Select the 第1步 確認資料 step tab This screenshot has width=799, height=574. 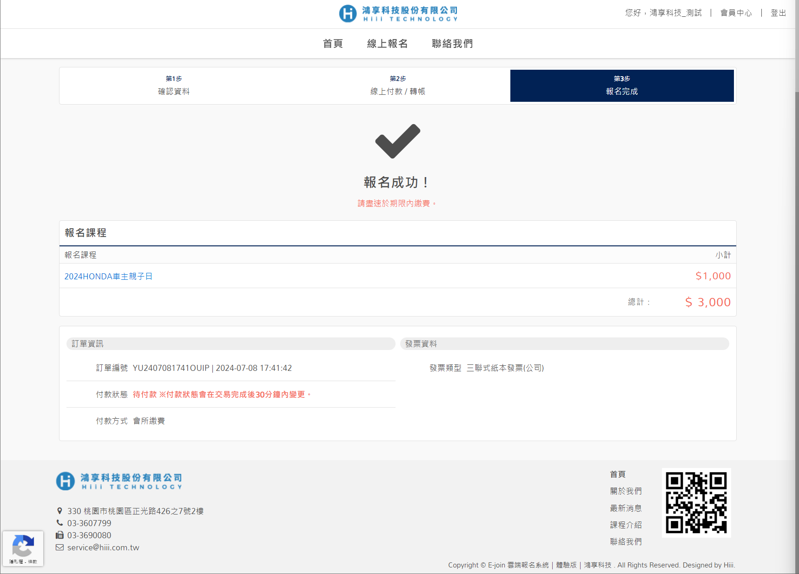pos(173,86)
